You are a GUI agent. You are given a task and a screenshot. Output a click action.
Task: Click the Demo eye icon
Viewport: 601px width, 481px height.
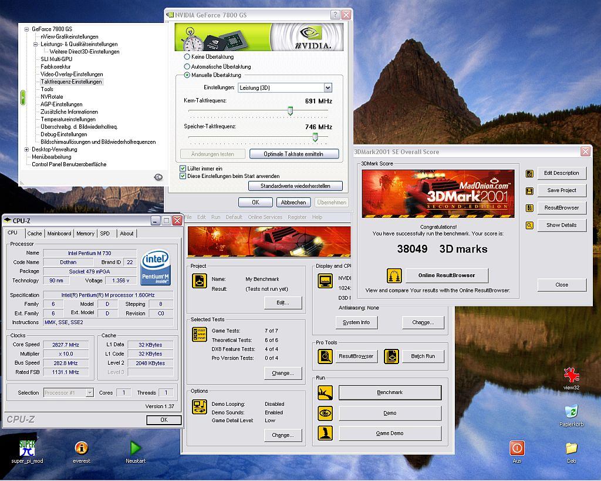click(x=325, y=413)
